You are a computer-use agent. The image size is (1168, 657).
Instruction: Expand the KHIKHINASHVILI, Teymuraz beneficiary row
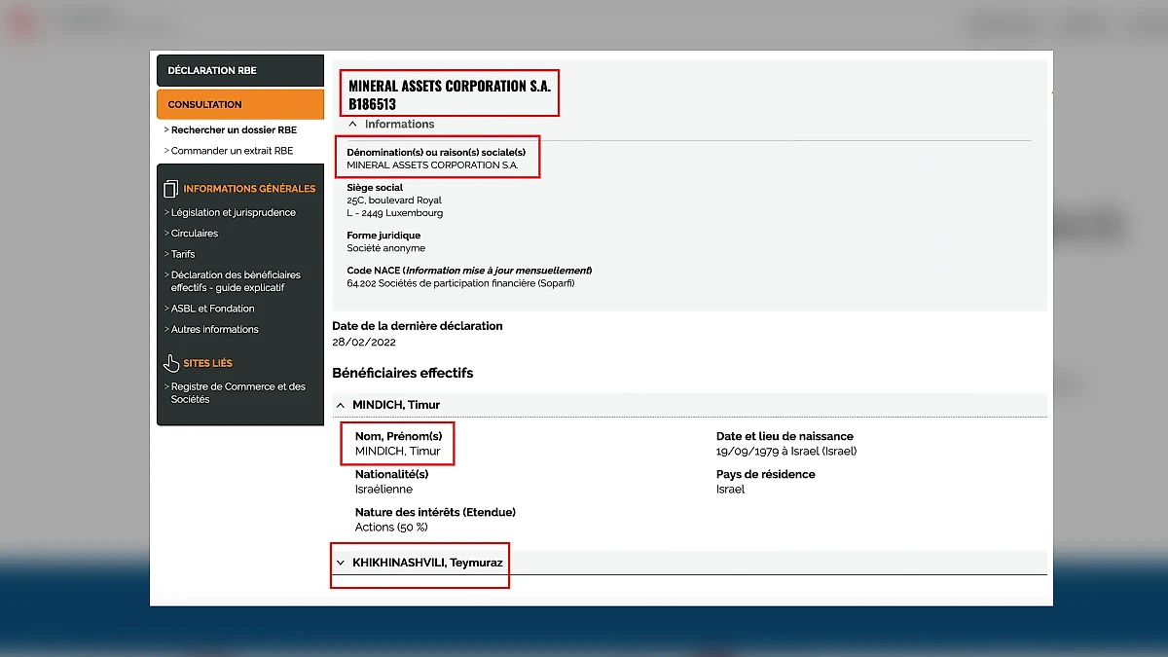341,563
